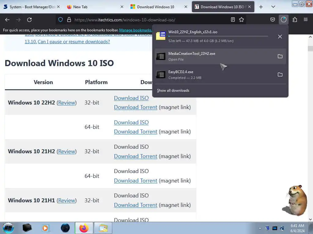Open the extensions puzzle icon
The image size is (313, 234).
295,19
